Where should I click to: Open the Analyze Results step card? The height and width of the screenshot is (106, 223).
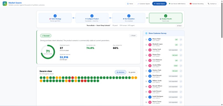[165, 18]
